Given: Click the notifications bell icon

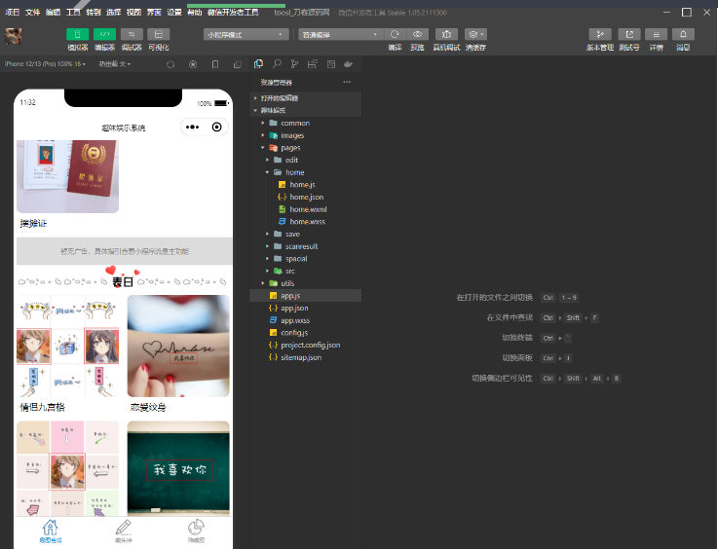Looking at the screenshot, I should (x=683, y=34).
